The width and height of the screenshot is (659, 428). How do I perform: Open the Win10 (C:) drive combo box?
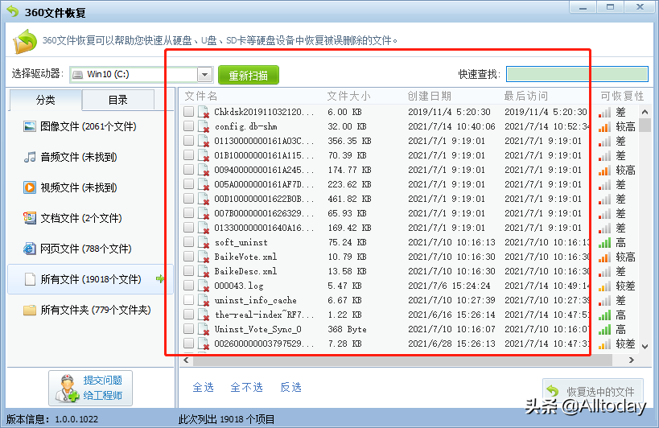[142, 75]
